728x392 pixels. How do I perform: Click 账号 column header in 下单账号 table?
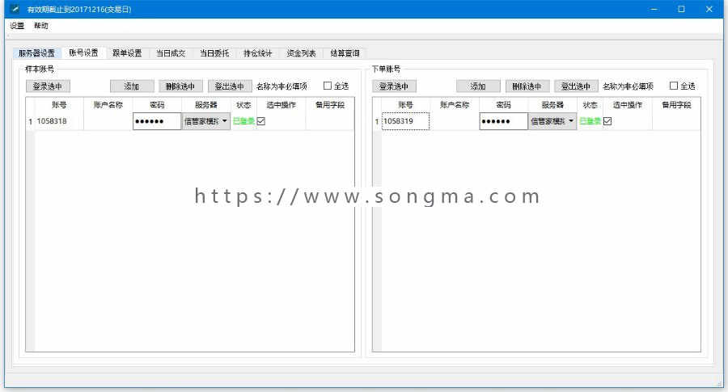click(405, 105)
